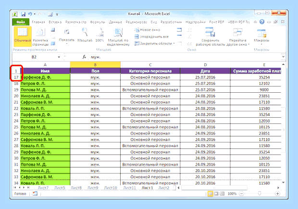The width and height of the screenshot is (298, 209).
Task: Open Freeze Panes (Закрепить области) dropdown
Action: coord(154,44)
